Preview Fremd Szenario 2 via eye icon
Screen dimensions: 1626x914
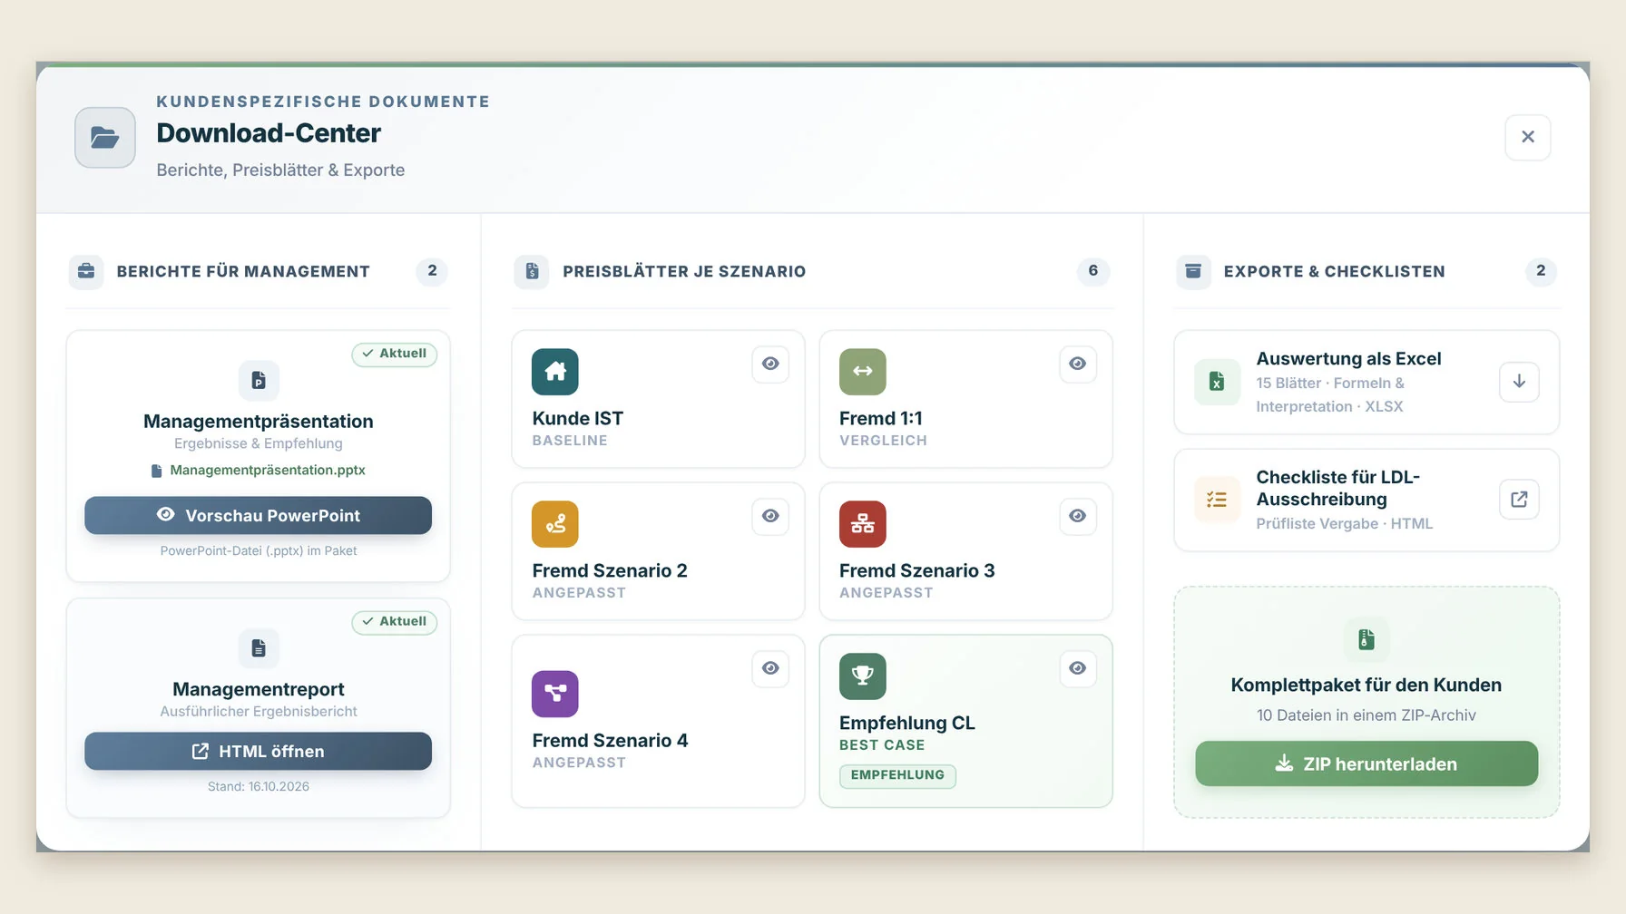click(x=770, y=516)
